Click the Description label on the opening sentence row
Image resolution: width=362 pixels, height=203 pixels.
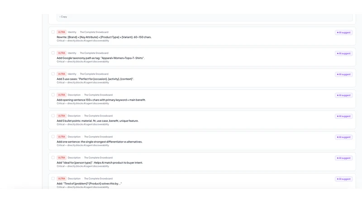tap(74, 95)
